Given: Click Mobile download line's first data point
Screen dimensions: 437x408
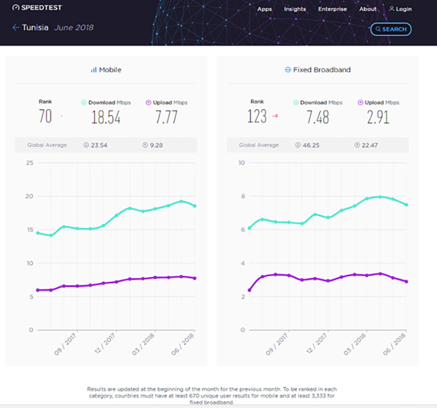Looking at the screenshot, I should click(38, 233).
